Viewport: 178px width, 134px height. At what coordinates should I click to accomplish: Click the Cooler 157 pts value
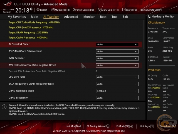pyautogui.click(x=166, y=79)
